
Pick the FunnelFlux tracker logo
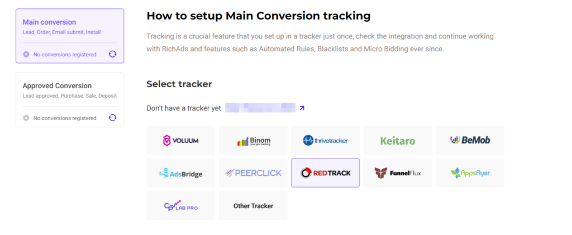[398, 172]
